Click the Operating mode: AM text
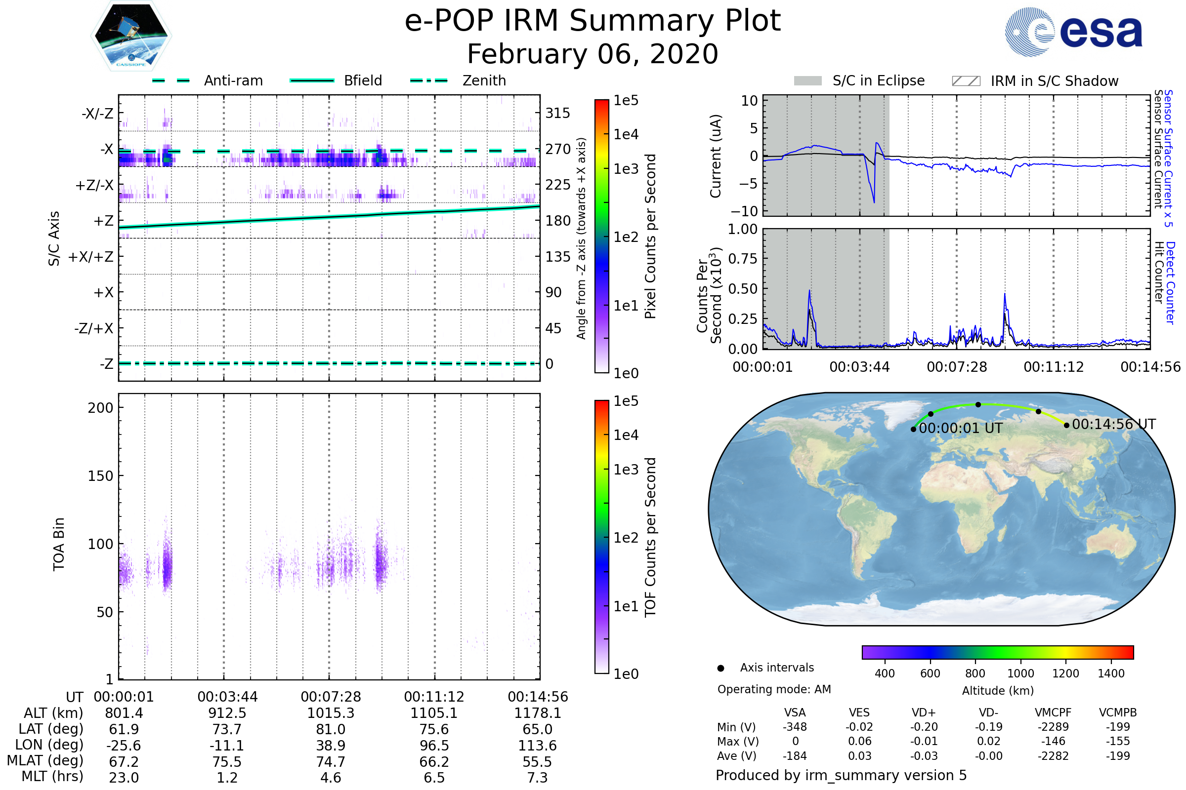 point(774,689)
